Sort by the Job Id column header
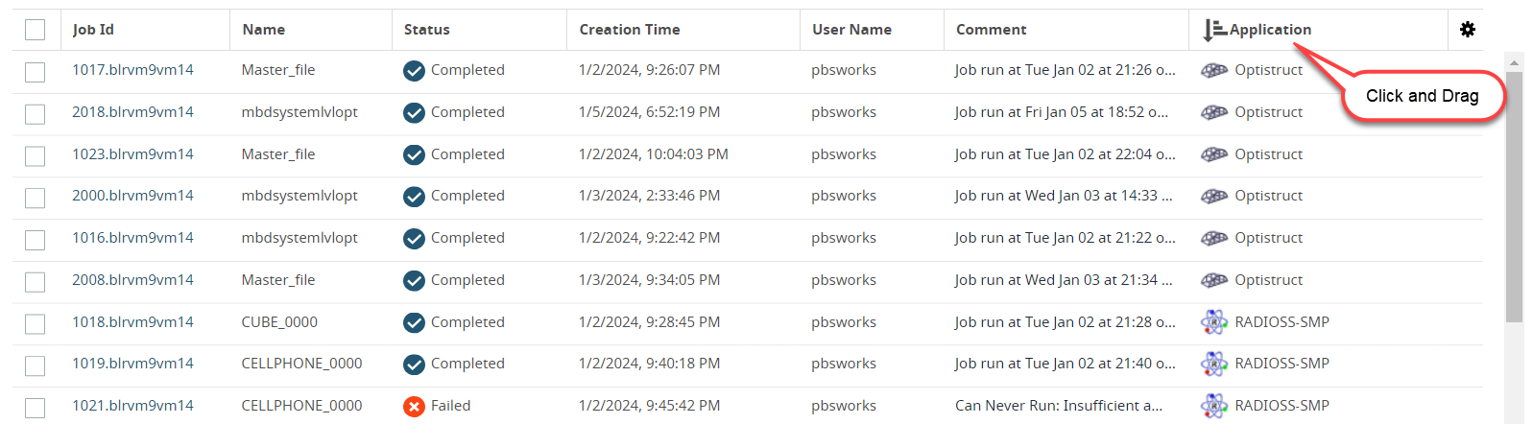 coord(93,30)
